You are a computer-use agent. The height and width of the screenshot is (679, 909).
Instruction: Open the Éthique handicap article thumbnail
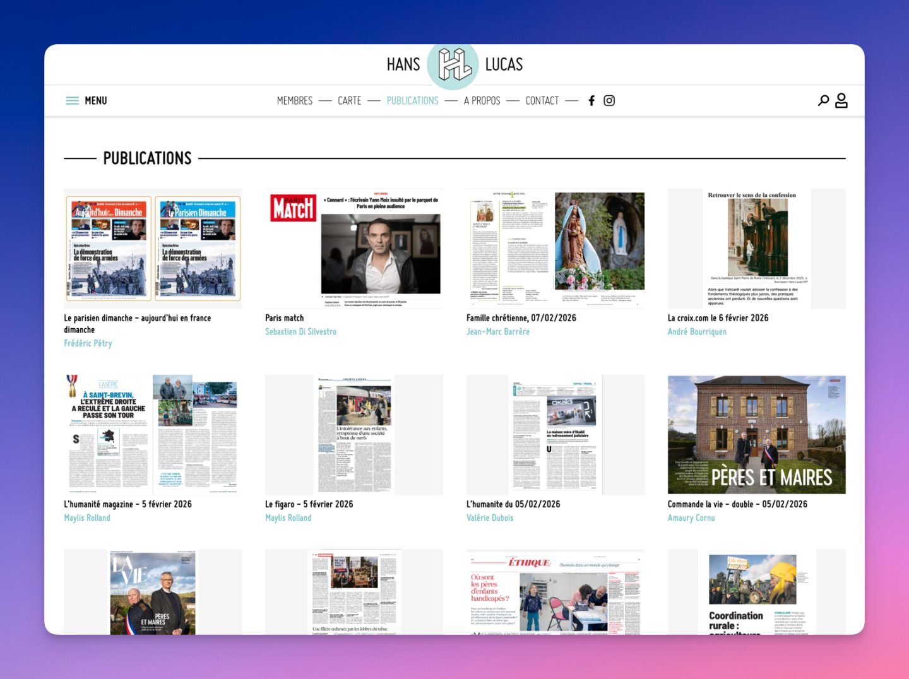point(555,592)
